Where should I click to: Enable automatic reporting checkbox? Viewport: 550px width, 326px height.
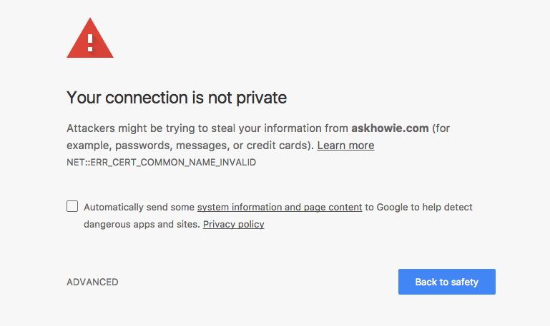click(72, 207)
